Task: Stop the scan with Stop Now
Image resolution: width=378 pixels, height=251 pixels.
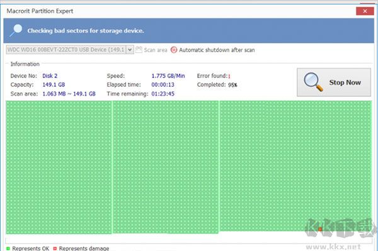Action: click(334, 82)
